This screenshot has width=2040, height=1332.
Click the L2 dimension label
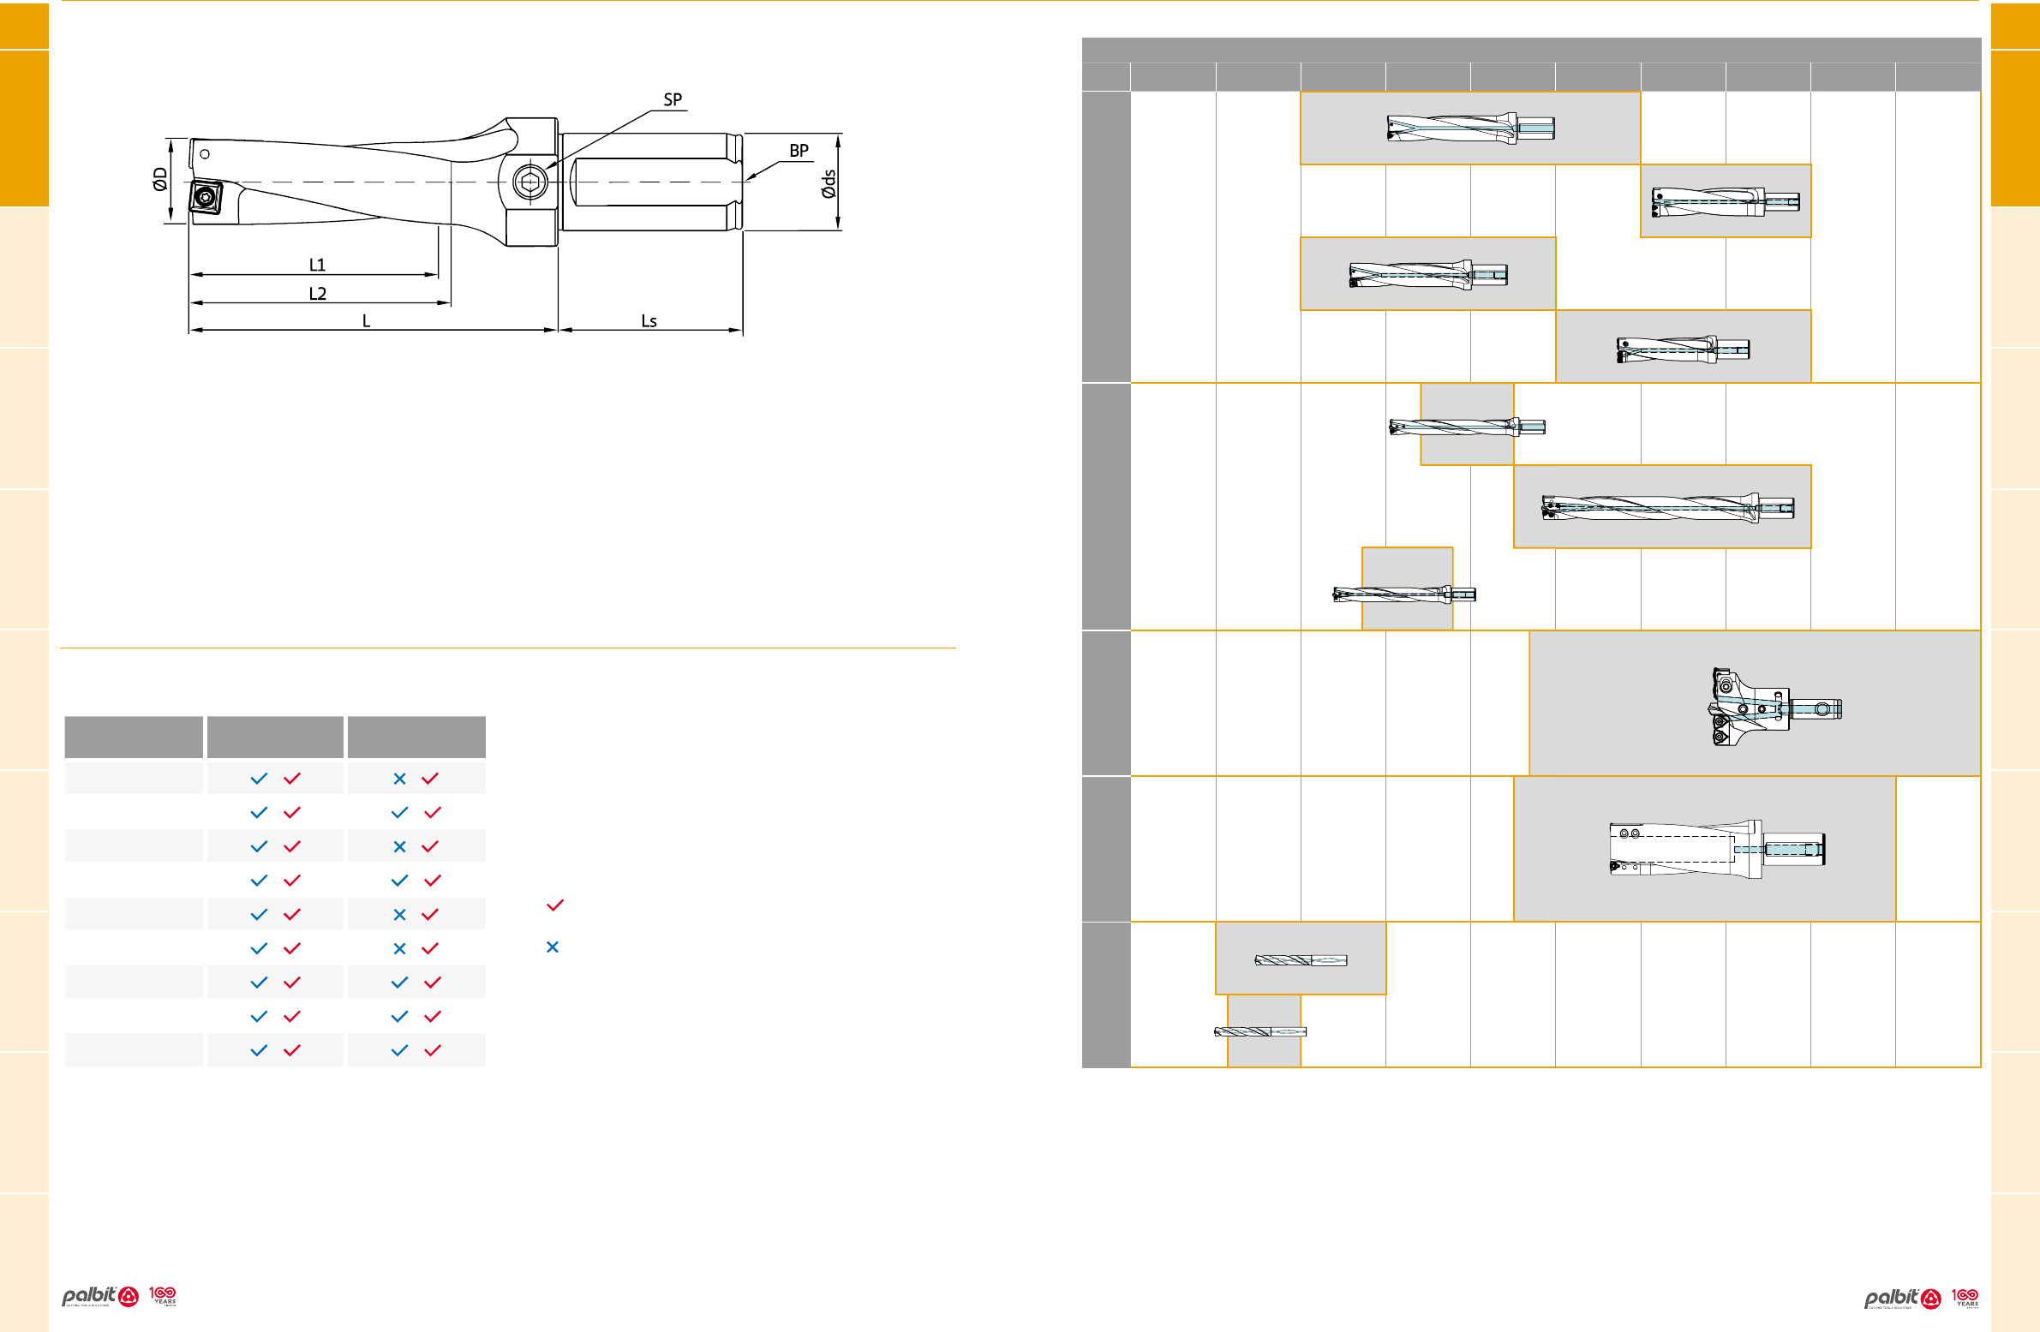[x=317, y=293]
